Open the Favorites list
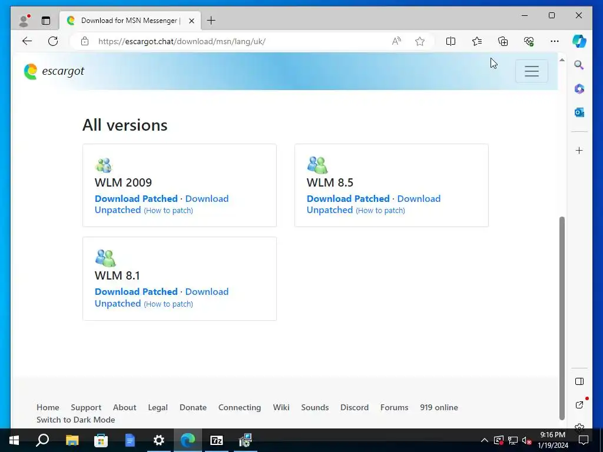This screenshot has width=603, height=452. pyautogui.click(x=477, y=41)
